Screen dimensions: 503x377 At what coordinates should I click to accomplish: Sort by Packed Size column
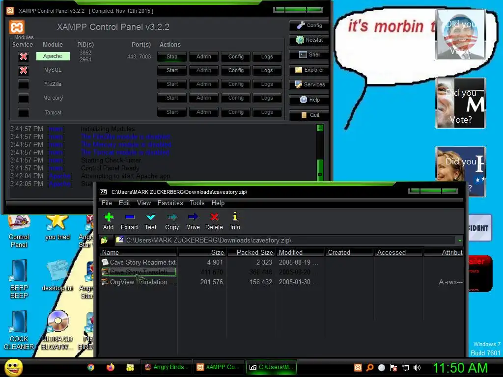251,252
